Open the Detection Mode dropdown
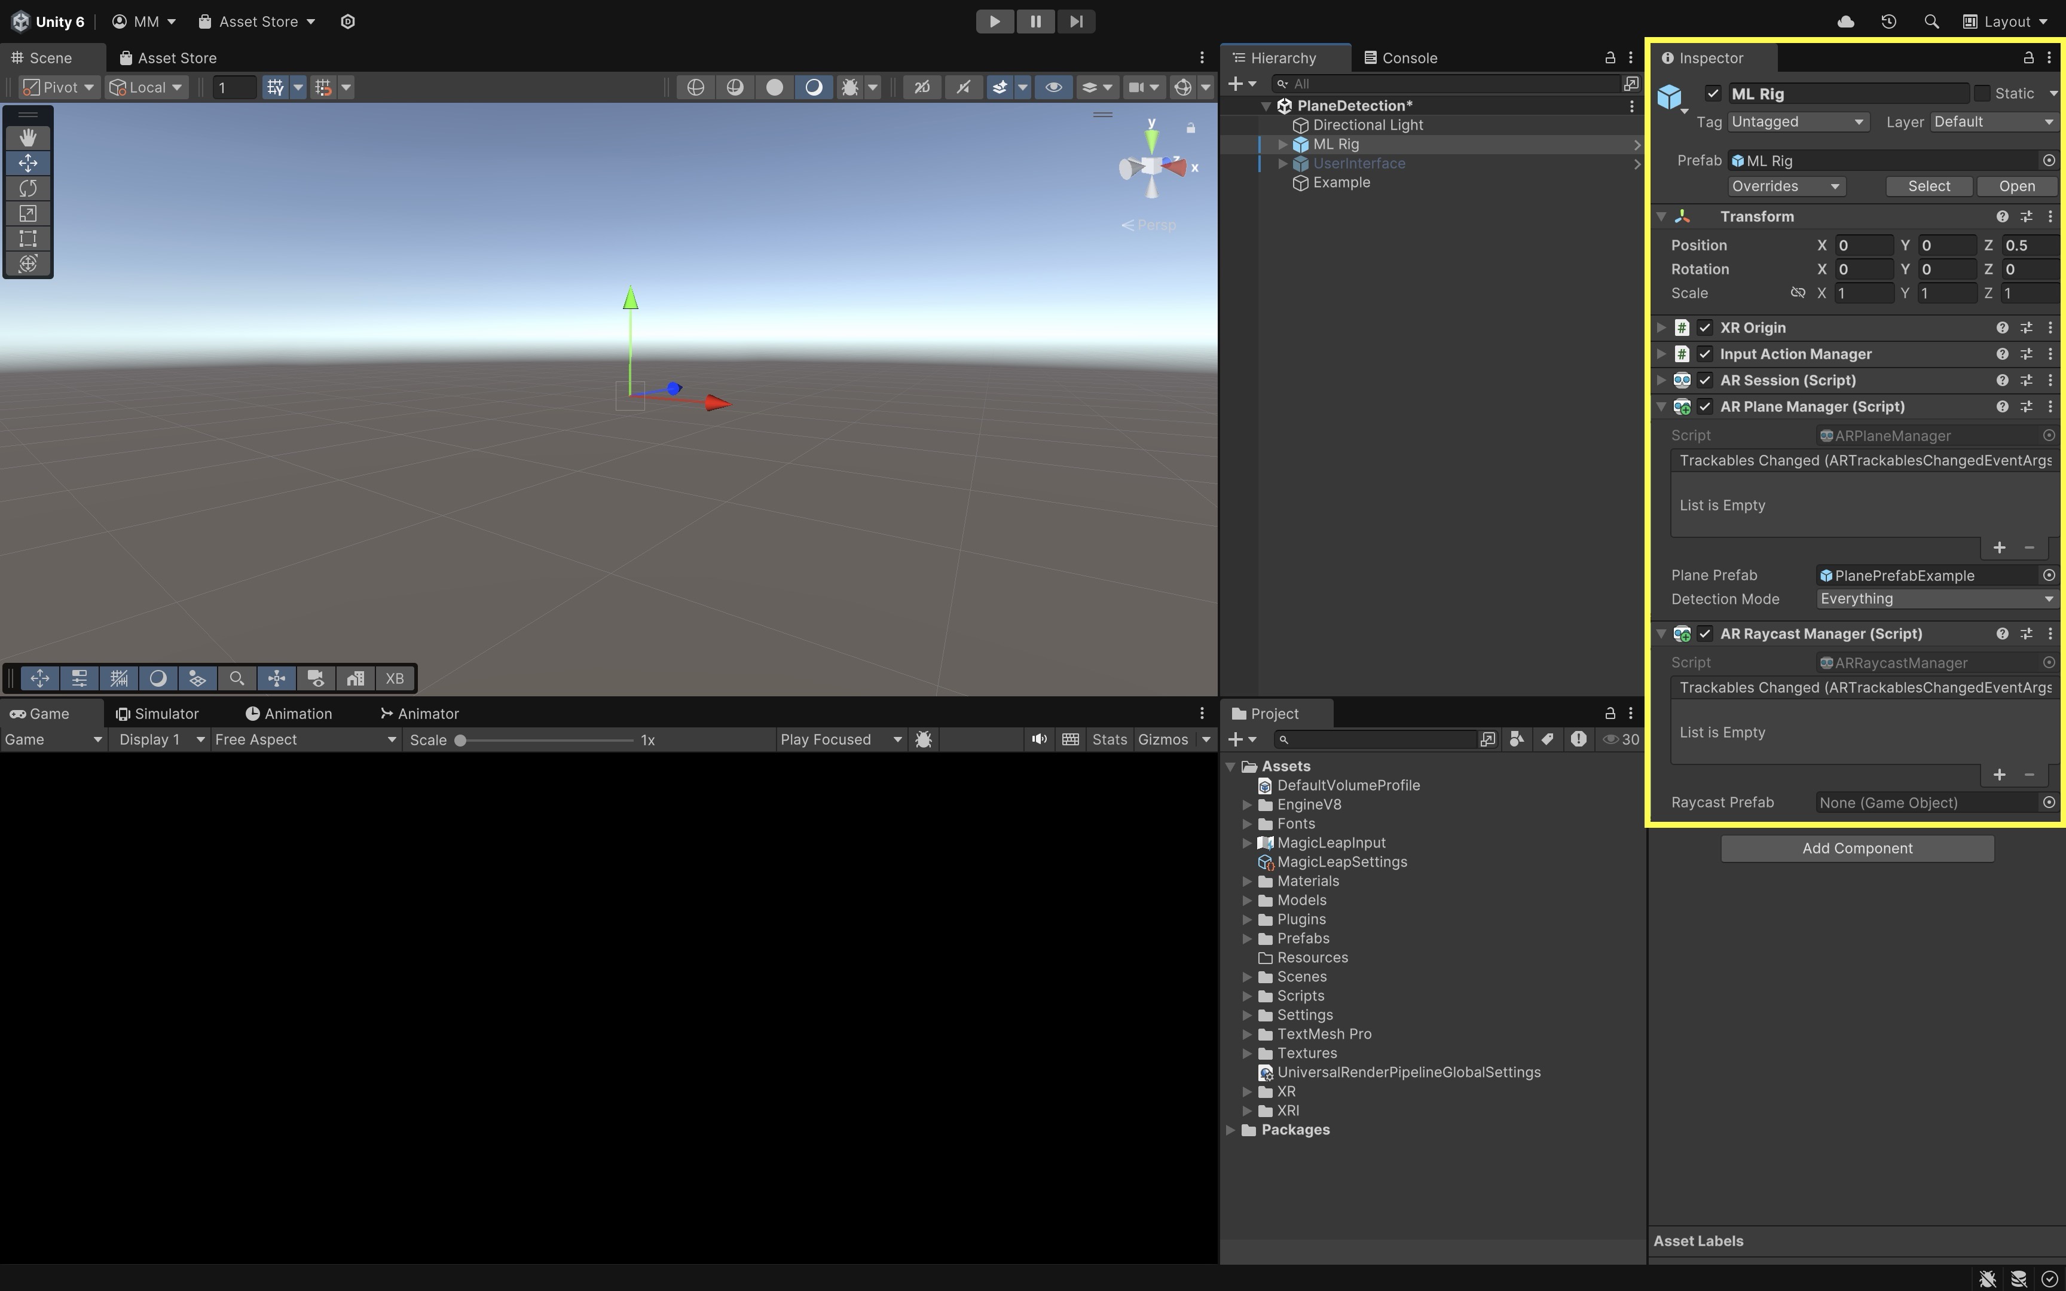This screenshot has width=2066, height=1291. click(1936, 599)
